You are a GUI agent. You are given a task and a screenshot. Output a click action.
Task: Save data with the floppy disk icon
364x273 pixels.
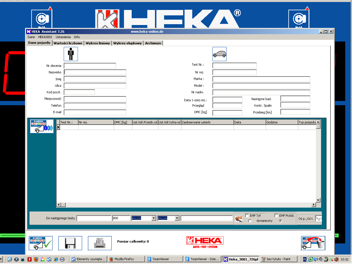point(70,243)
